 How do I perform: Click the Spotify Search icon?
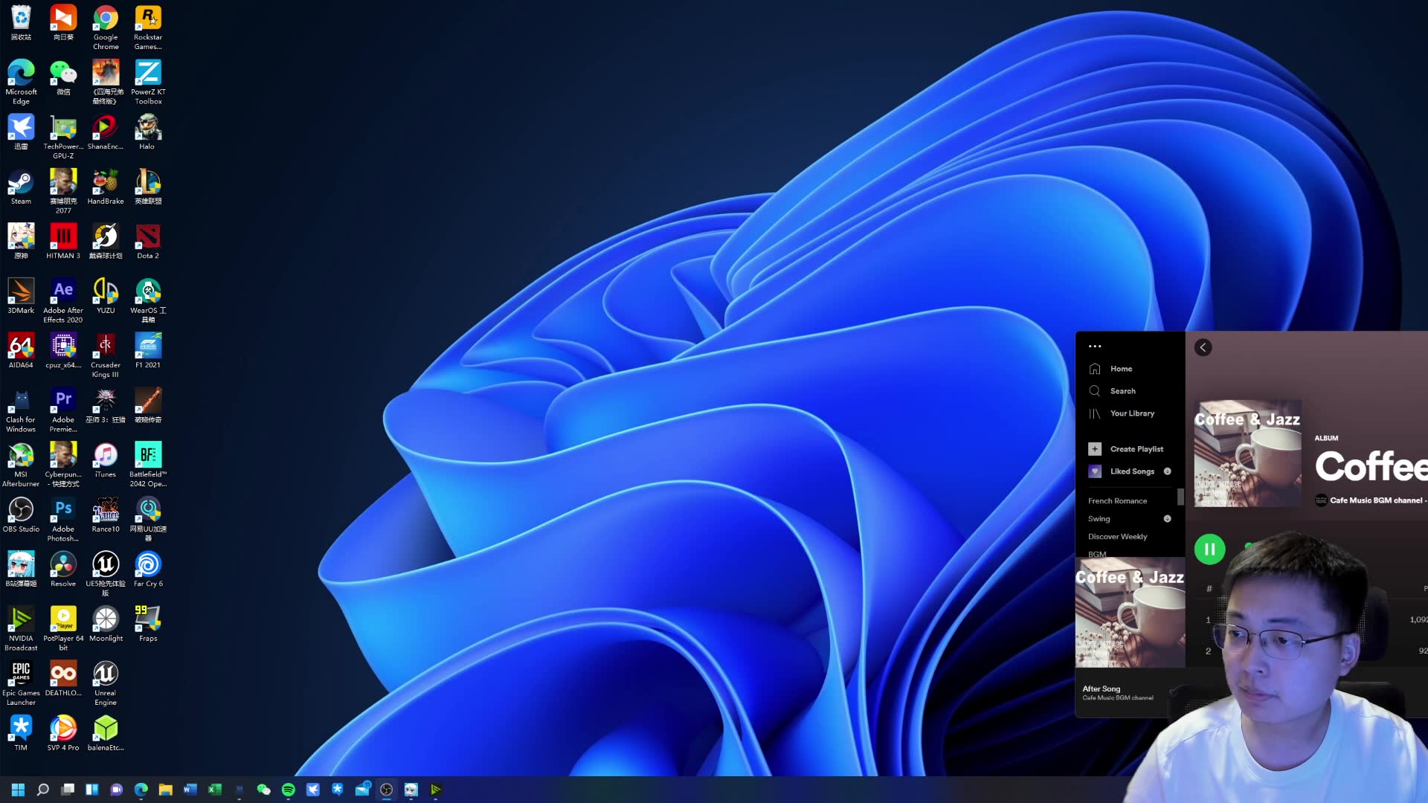[1095, 390]
